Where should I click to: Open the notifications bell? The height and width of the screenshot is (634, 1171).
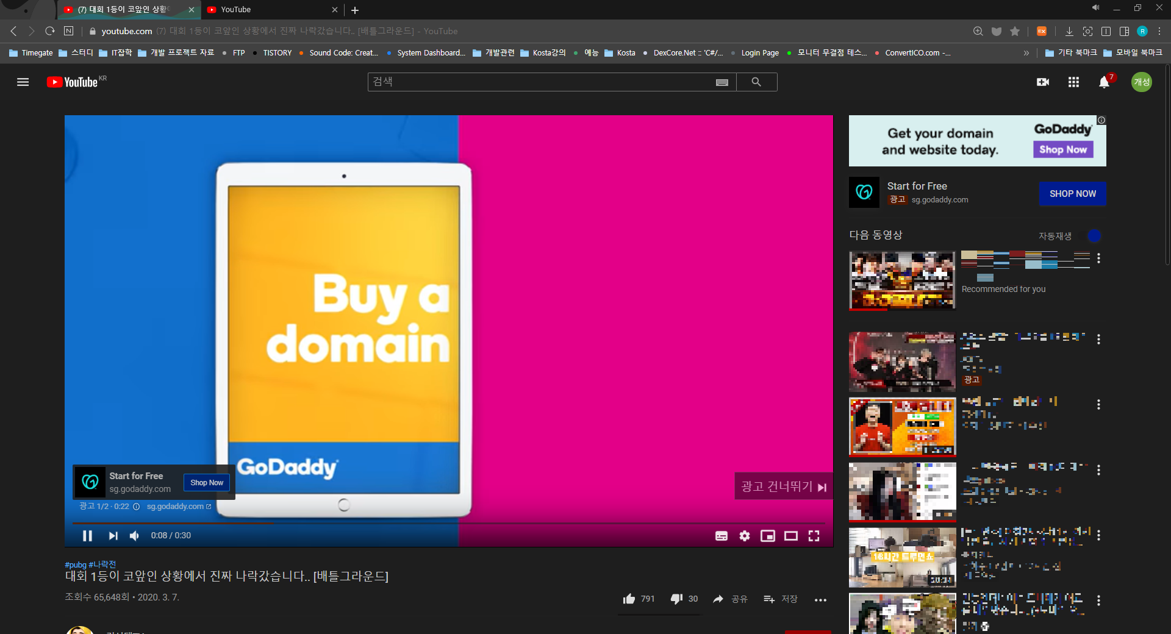tap(1104, 82)
